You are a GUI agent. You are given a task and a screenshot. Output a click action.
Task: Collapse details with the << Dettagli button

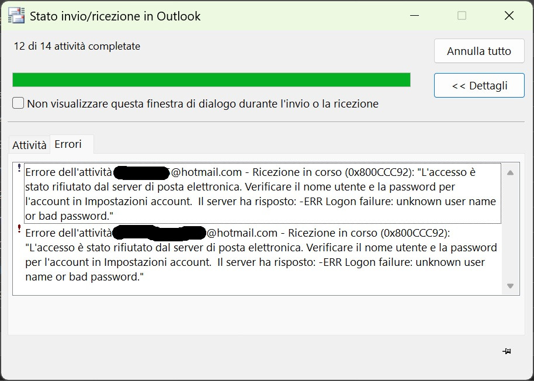(479, 85)
